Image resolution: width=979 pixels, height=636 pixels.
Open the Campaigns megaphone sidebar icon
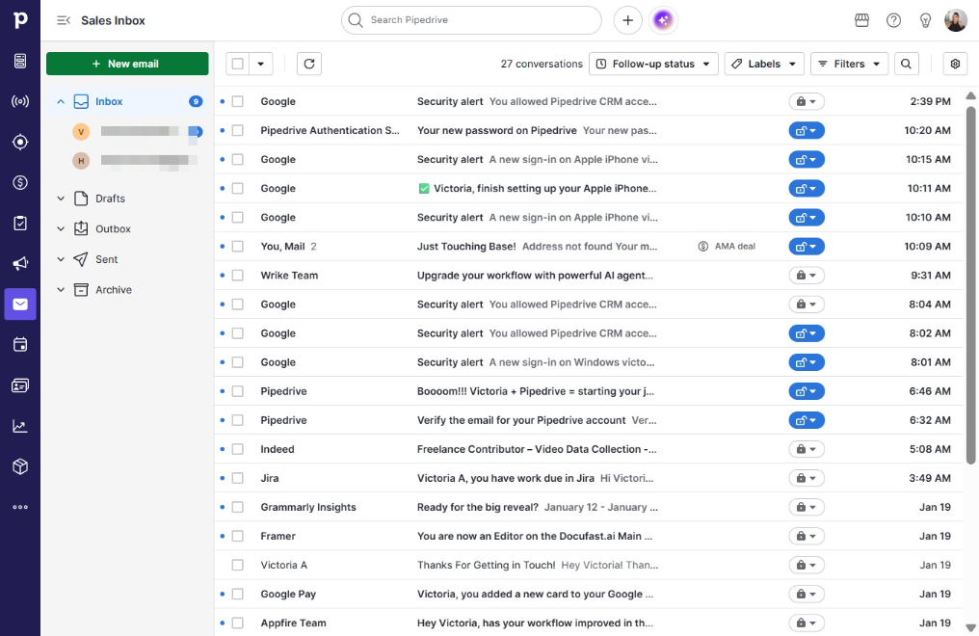tap(20, 263)
